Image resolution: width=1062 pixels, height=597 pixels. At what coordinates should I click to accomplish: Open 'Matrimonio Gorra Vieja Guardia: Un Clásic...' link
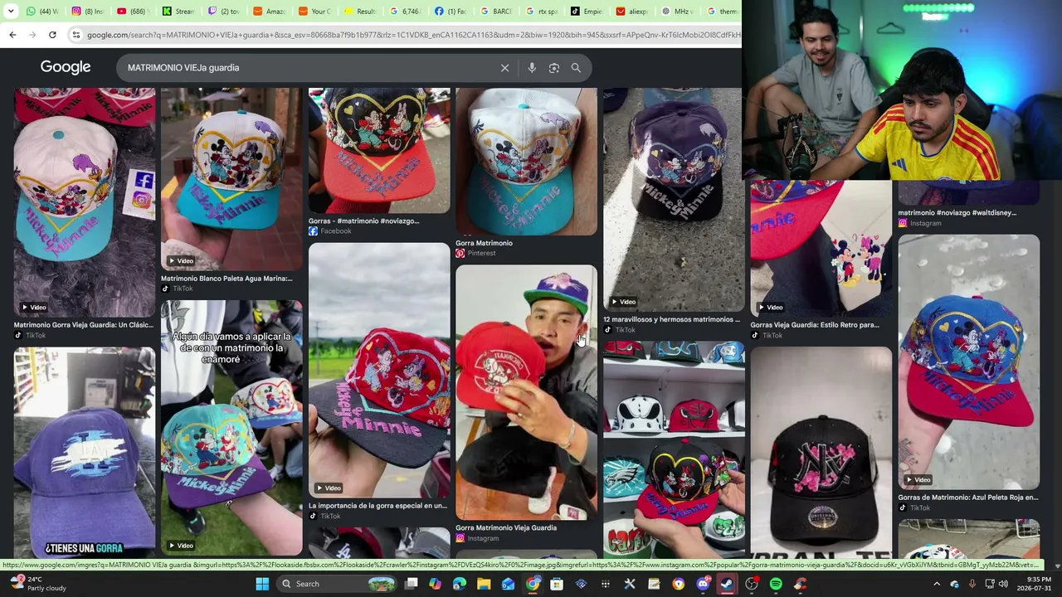point(84,325)
